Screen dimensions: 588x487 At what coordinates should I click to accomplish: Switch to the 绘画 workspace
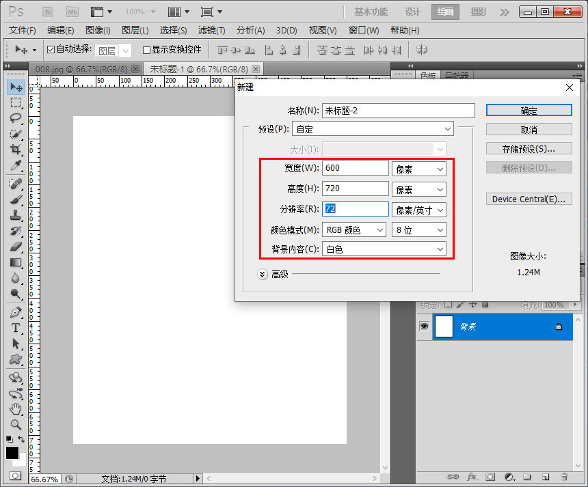pyautogui.click(x=445, y=12)
